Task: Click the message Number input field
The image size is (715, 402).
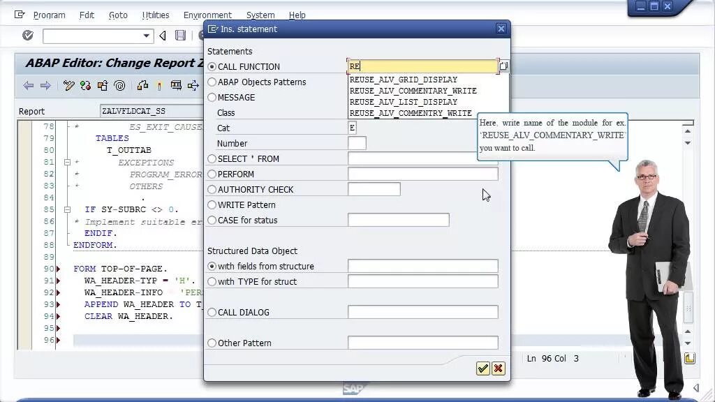Action: click(x=357, y=143)
